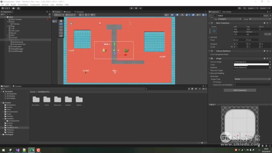
Task: Select the Hand tool in scene toolbar
Action: [x=61, y=21]
